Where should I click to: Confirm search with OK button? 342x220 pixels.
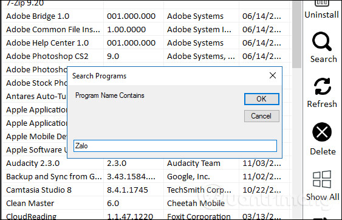(x=262, y=99)
